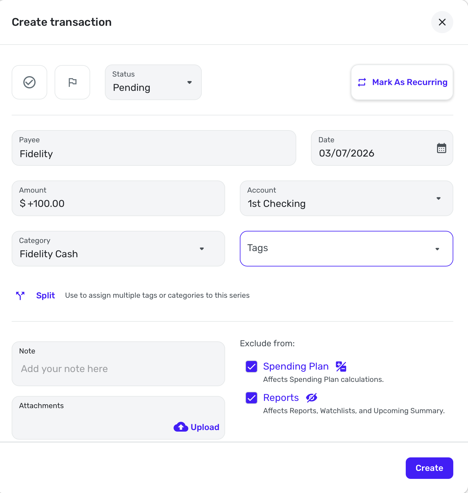Click the checkmark reviewed icon button
The height and width of the screenshot is (493, 468).
coord(29,82)
